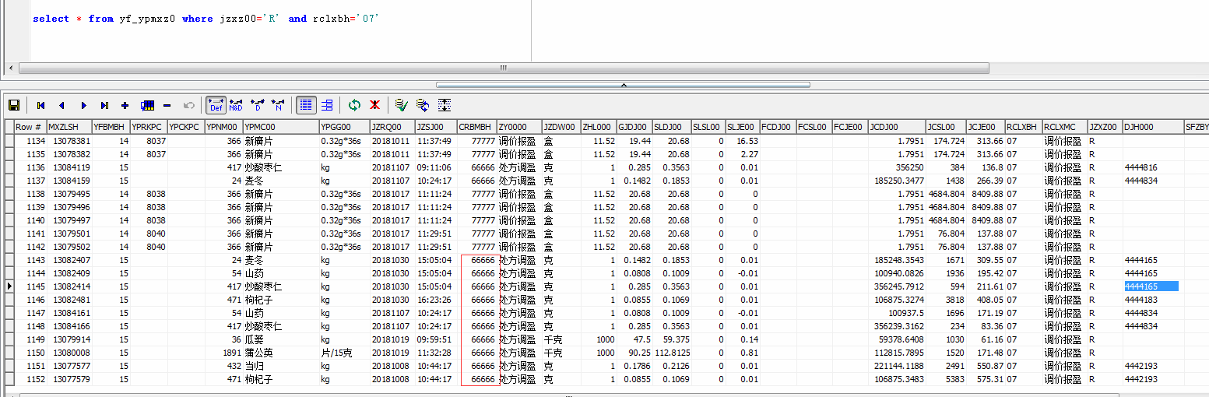This screenshot has width=1209, height=397.
Task: Click the commit checkmark database icon
Action: pyautogui.click(x=402, y=105)
